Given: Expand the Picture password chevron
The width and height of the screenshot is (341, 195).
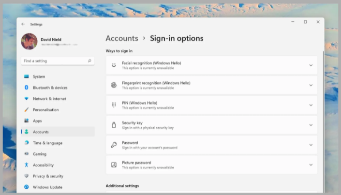Looking at the screenshot, I should click(311, 165).
